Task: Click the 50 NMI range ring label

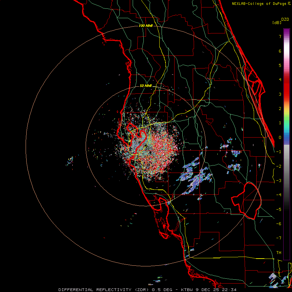Action: coord(146,86)
